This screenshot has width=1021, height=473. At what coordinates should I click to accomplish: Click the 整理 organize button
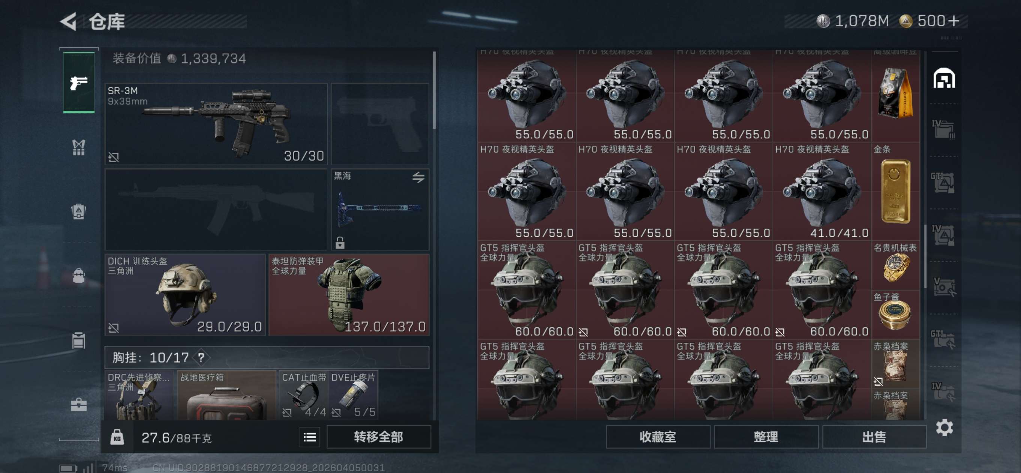(766, 437)
